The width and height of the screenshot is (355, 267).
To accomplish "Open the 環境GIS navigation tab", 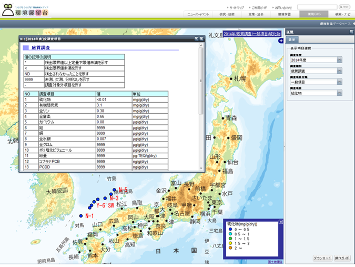I will pyautogui.click(x=313, y=15).
